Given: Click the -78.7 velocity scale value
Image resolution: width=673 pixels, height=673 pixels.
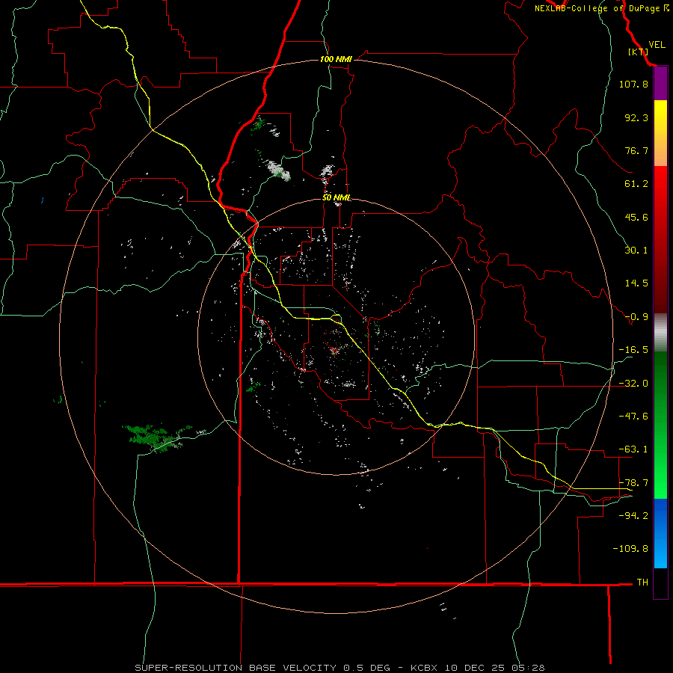Looking at the screenshot, I should [633, 483].
